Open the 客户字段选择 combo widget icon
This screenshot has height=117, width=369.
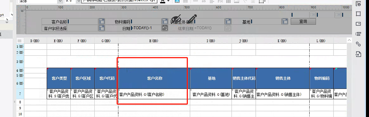[101, 28]
